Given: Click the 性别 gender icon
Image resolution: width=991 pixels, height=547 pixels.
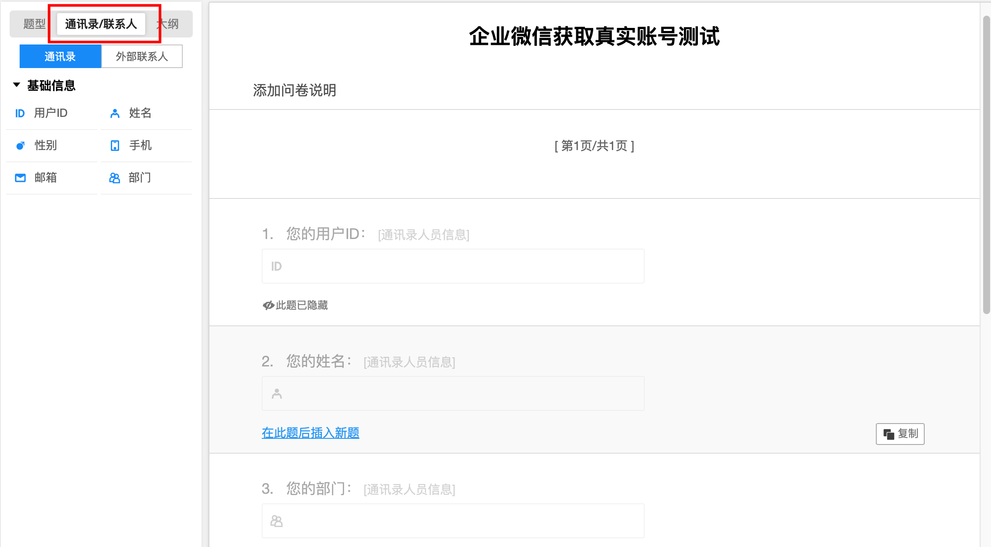Looking at the screenshot, I should pos(20,146).
